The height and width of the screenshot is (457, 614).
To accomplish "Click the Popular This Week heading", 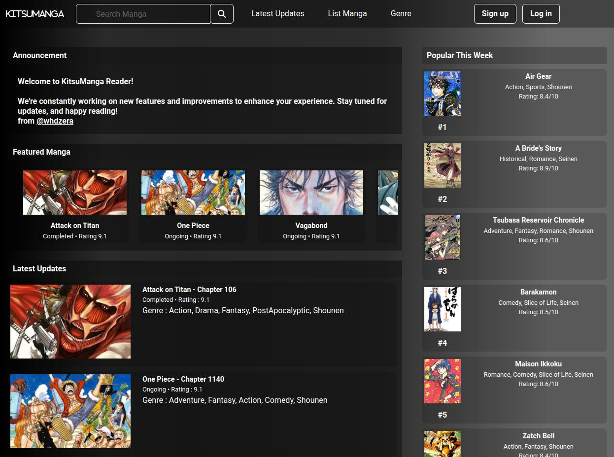I will click(x=460, y=55).
